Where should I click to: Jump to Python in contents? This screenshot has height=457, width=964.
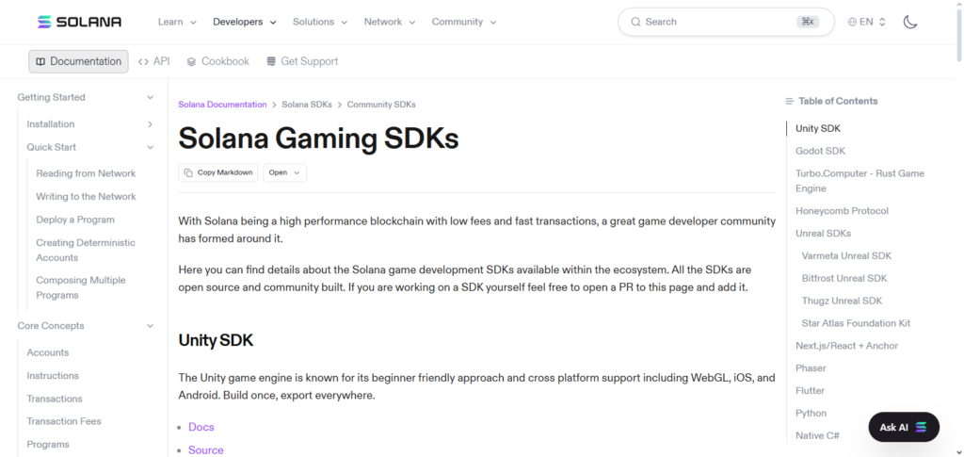pyautogui.click(x=811, y=414)
